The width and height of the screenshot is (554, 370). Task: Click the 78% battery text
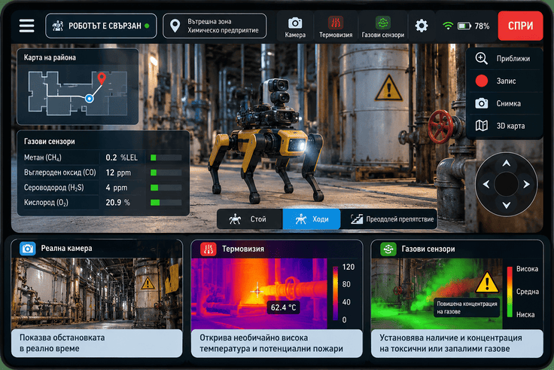482,26
